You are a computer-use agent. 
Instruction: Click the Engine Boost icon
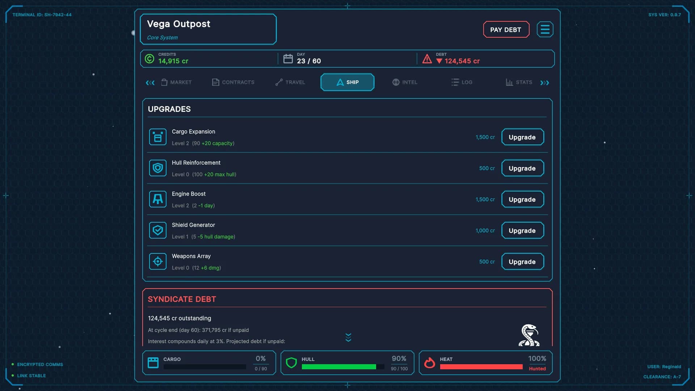pos(158,199)
